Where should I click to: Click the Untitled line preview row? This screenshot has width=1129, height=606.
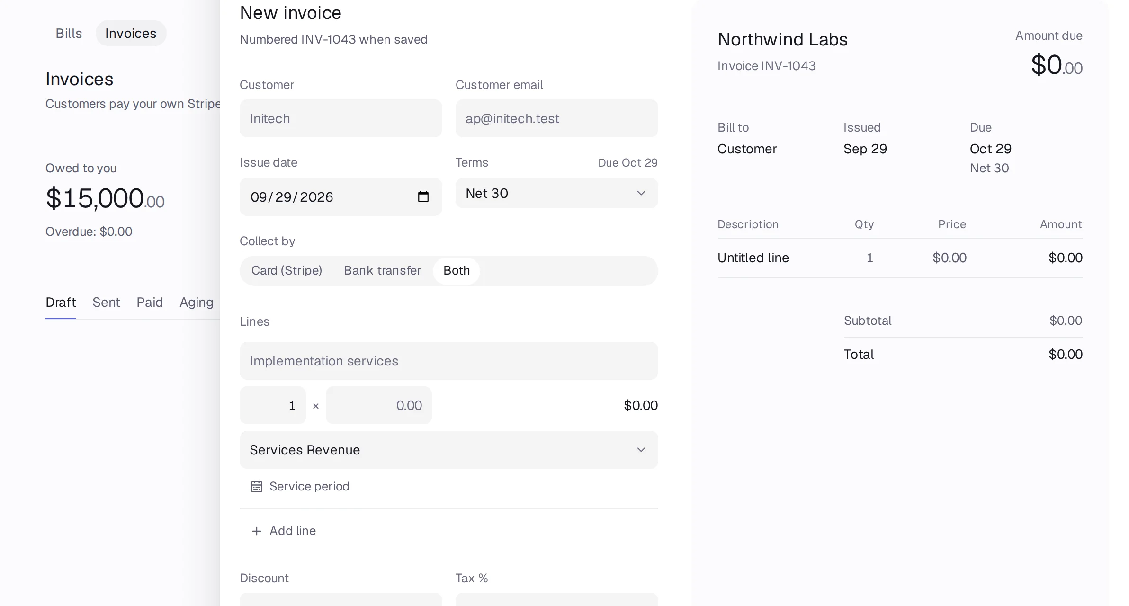pos(900,258)
